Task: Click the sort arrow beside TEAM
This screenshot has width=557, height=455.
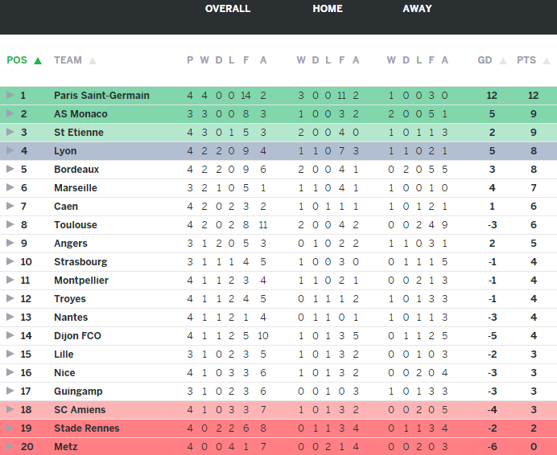Action: coord(93,60)
